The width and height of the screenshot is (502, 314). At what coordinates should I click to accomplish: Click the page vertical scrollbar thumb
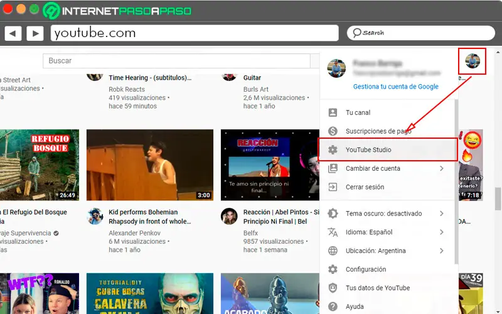click(x=498, y=198)
